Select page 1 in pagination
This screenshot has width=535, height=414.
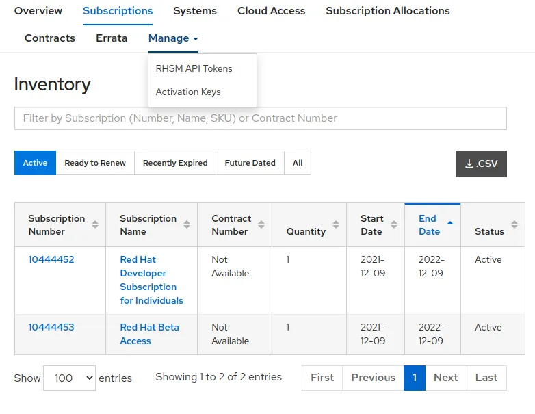coord(415,378)
